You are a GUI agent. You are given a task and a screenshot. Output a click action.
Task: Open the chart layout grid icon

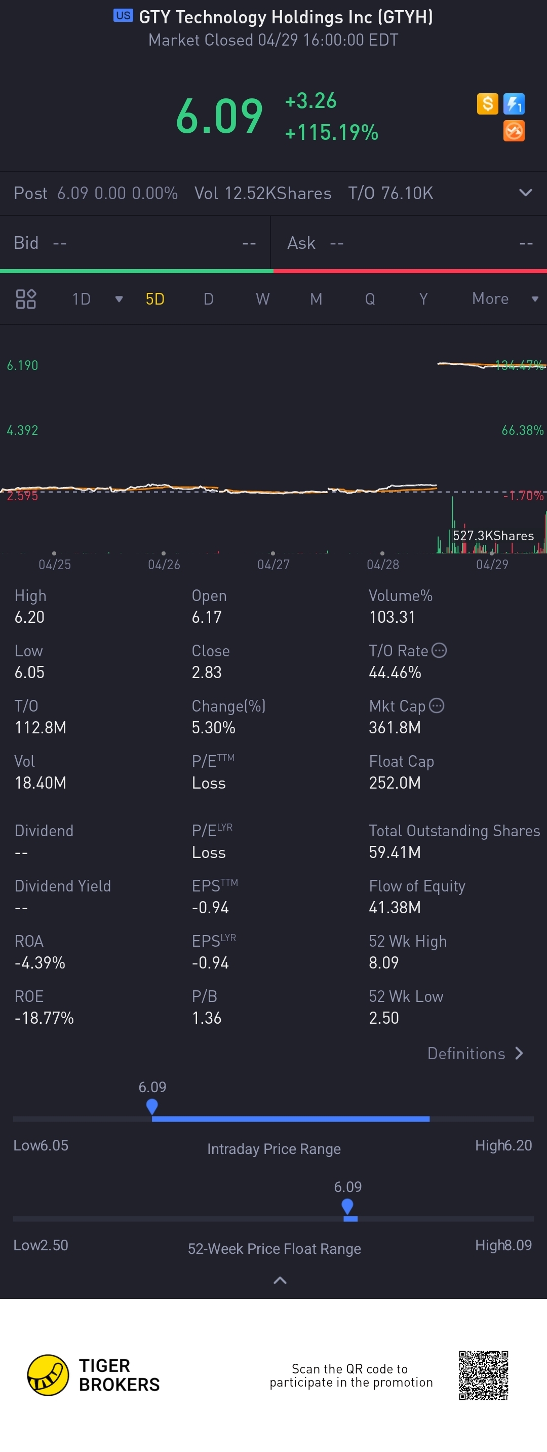(x=26, y=299)
